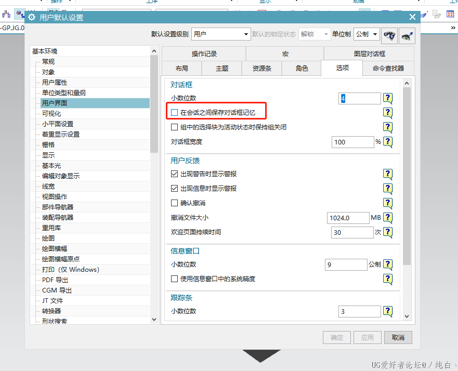This screenshot has height=371, width=458.
Task: Click the 取消 button
Action: coord(398,337)
